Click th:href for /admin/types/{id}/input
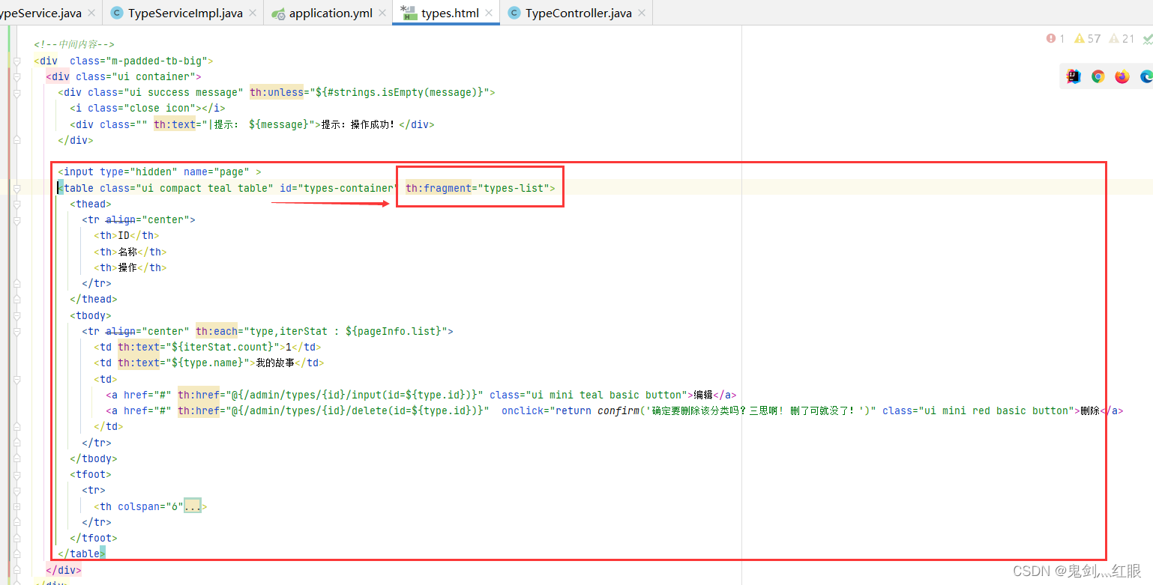 pyautogui.click(x=331, y=395)
